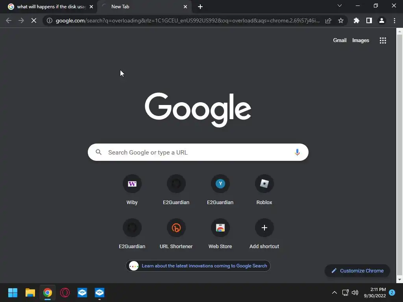Toggle the Chrome side panel icon

click(x=369, y=20)
